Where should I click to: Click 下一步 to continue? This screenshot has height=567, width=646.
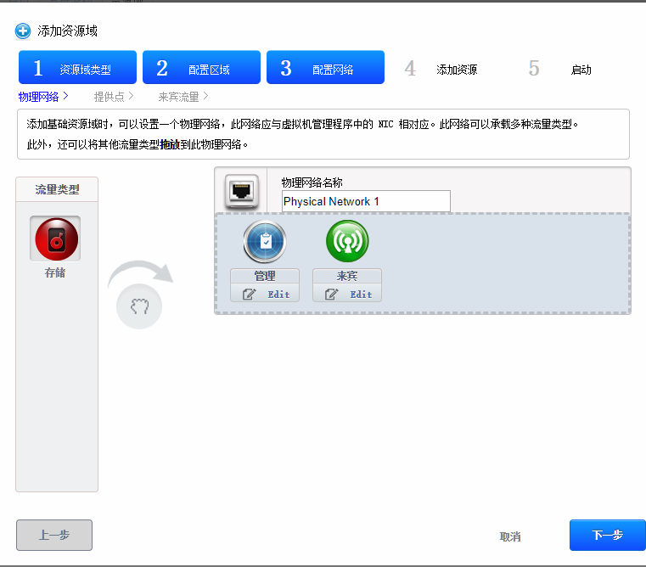coord(608,535)
